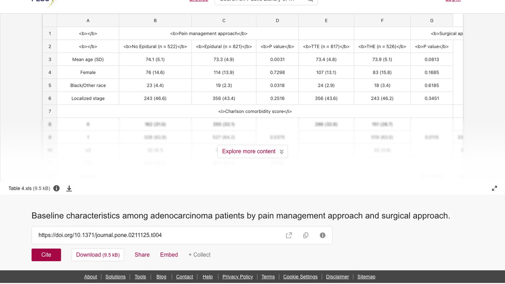
Task: Open the fullscreen expand icon
Action: coord(494,189)
